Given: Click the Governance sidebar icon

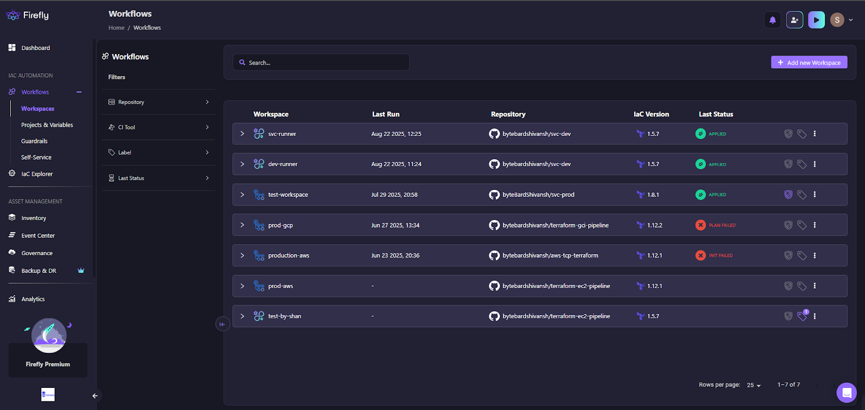Looking at the screenshot, I should tap(12, 252).
